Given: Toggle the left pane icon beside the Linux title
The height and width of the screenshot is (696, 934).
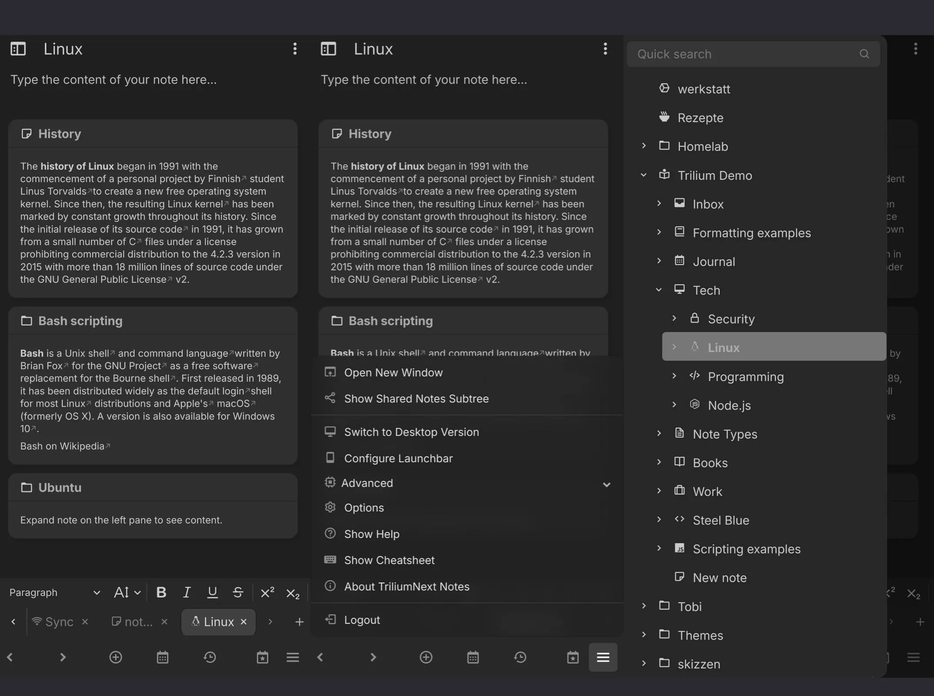Looking at the screenshot, I should (x=18, y=49).
